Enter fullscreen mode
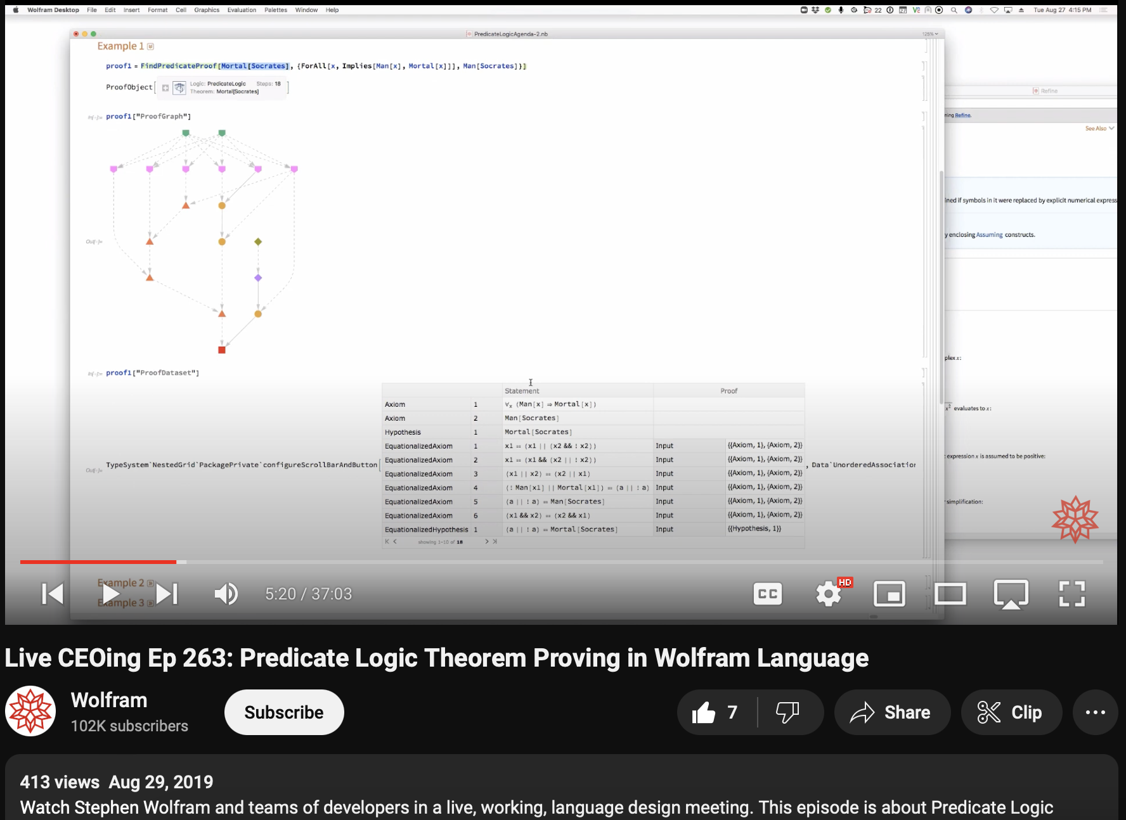This screenshot has width=1126, height=820. pyautogui.click(x=1072, y=594)
